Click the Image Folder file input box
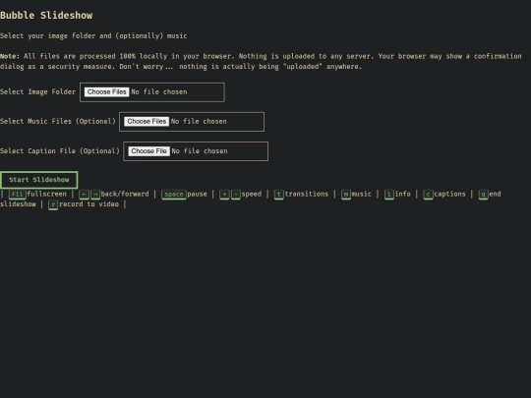 coord(152,92)
